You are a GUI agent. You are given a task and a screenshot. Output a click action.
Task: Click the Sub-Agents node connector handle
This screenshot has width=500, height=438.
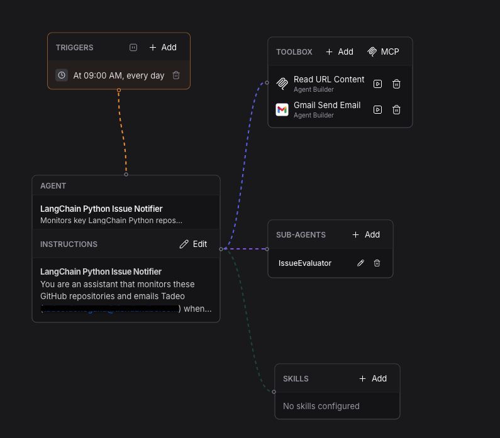pyautogui.click(x=267, y=249)
